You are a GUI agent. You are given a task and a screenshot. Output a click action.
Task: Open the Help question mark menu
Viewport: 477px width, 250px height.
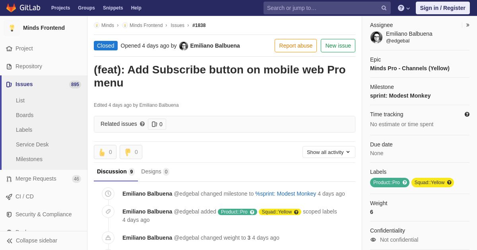pyautogui.click(x=404, y=8)
